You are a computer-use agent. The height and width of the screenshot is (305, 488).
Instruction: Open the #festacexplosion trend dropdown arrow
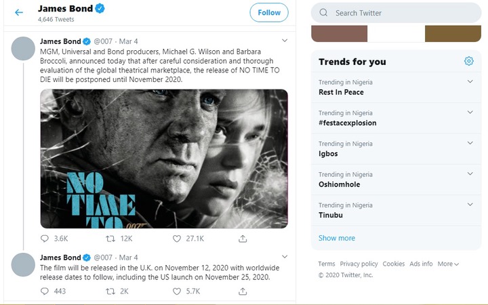coord(470,113)
